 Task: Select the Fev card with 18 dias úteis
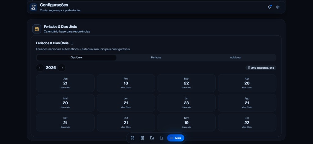126,83
